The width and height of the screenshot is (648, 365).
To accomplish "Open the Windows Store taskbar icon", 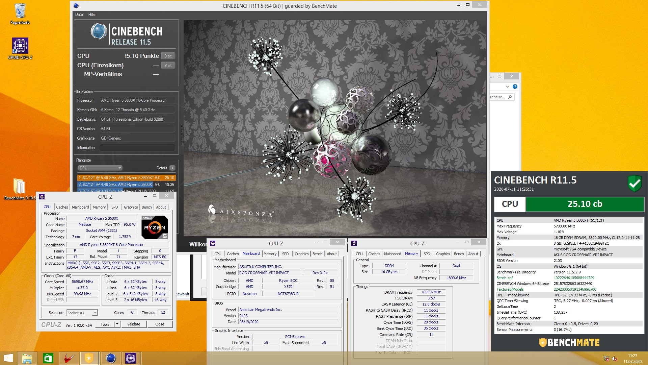I will coord(48,358).
